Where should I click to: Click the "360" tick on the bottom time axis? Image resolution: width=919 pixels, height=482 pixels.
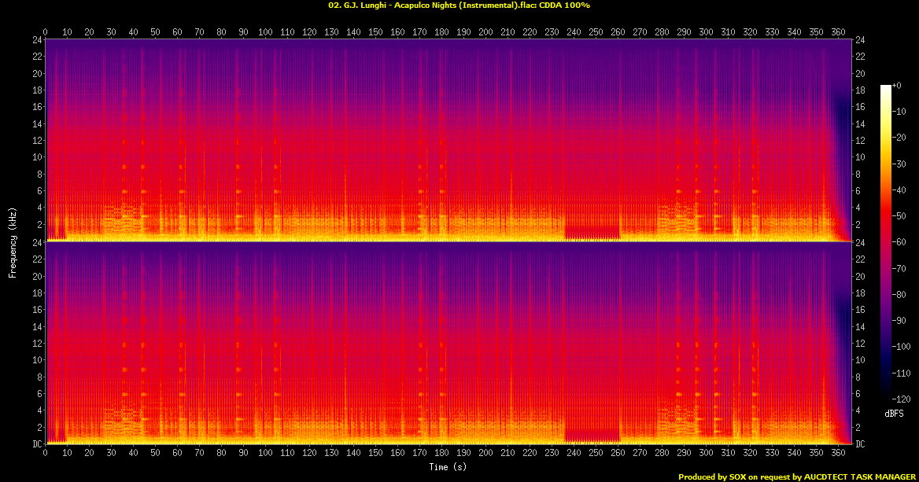(838, 453)
